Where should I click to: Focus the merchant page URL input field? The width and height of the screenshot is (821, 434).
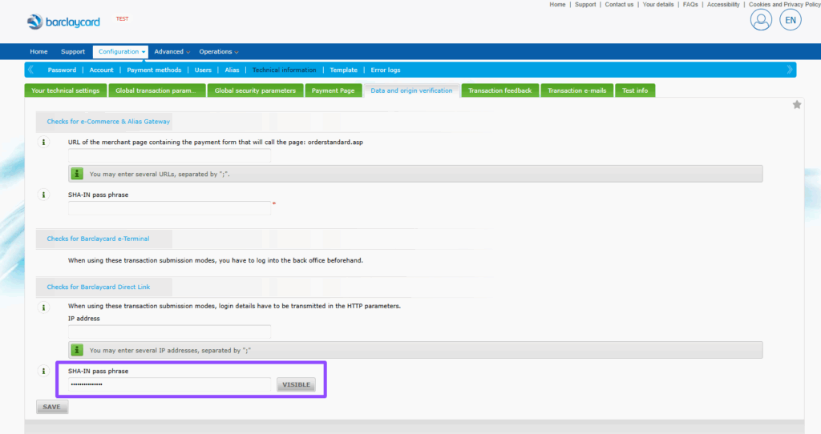tap(170, 155)
